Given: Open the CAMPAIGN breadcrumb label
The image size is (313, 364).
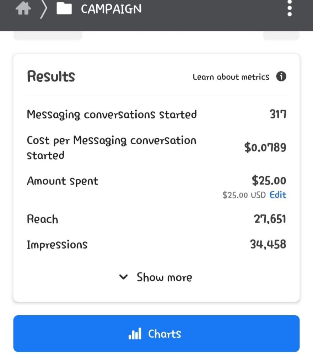Looking at the screenshot, I should pos(111,9).
